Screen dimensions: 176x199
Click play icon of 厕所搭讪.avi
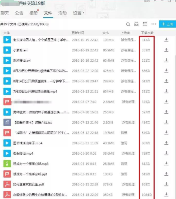point(7,60)
